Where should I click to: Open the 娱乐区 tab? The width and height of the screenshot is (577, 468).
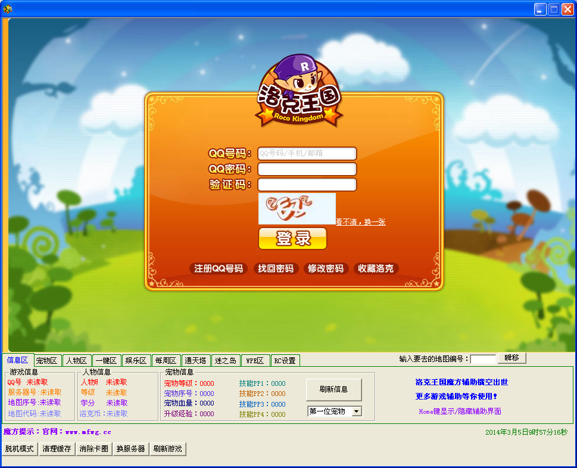(136, 361)
